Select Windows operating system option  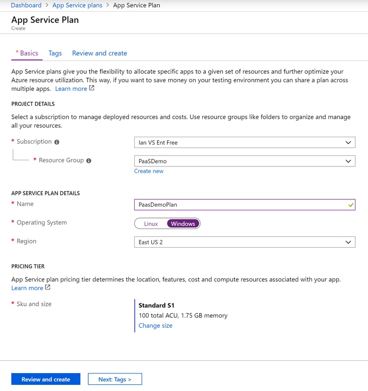(183, 224)
